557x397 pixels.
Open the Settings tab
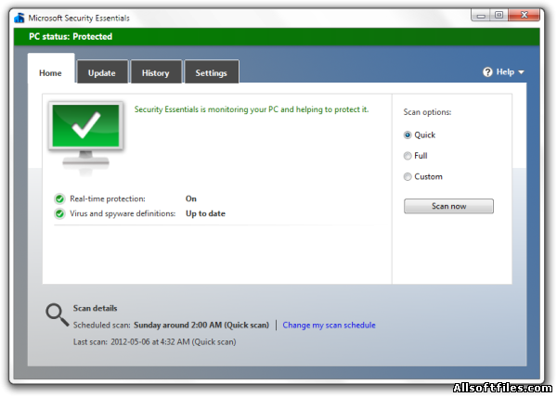click(x=211, y=73)
